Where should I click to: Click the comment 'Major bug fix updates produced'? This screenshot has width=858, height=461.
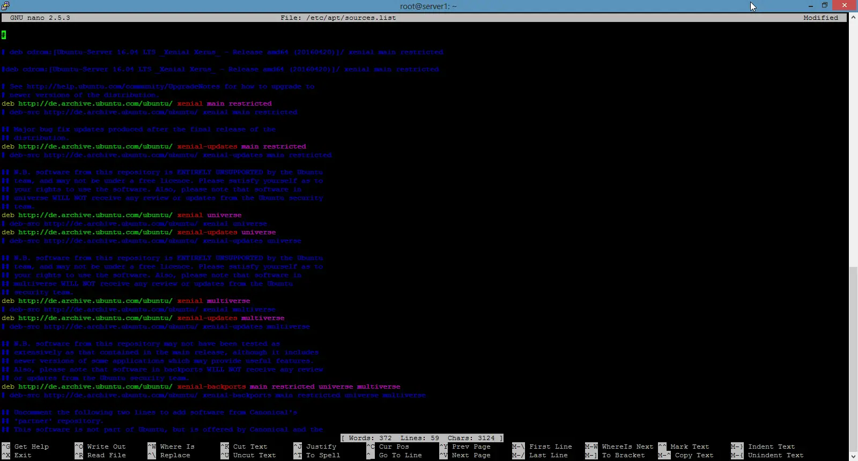[139, 129]
